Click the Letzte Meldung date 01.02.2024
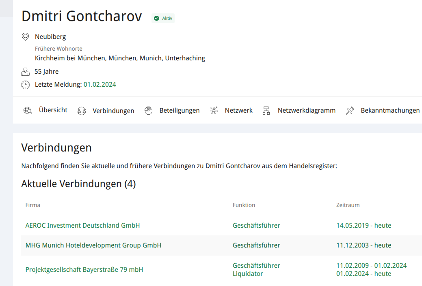This screenshot has height=286, width=422. [100, 85]
